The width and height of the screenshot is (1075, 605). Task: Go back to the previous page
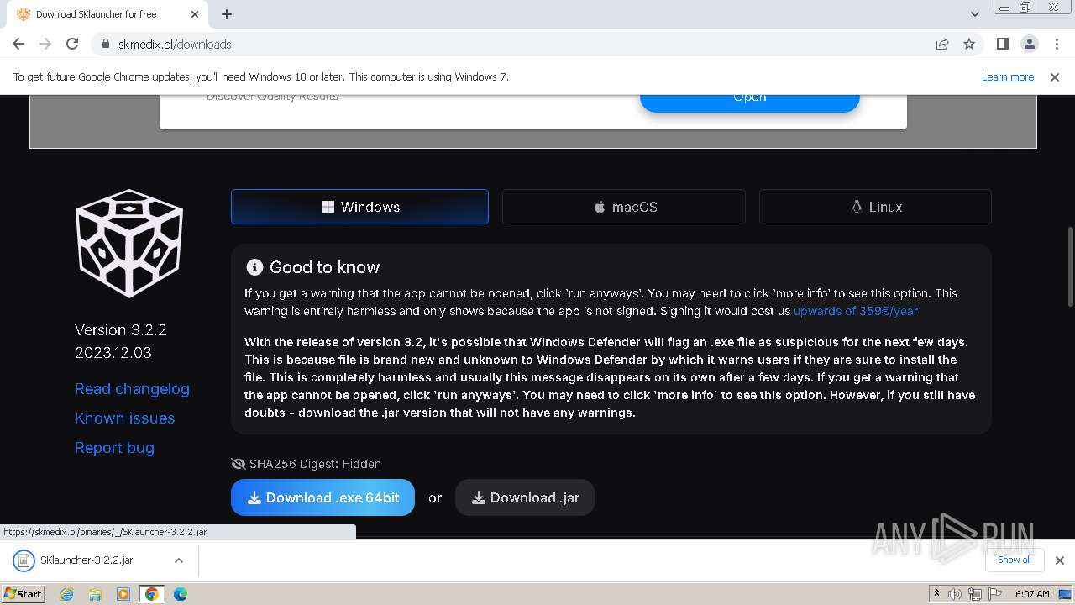(18, 44)
